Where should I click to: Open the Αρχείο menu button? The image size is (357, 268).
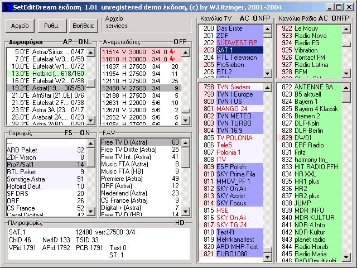[x=20, y=26]
